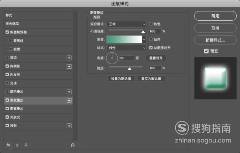Click the 缩放 slider handle

[x=130, y=69]
